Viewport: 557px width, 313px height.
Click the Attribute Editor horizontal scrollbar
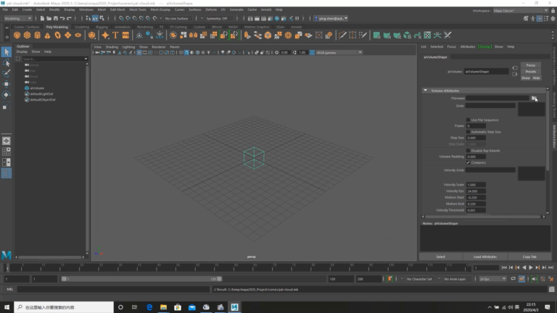pyautogui.click(x=483, y=217)
